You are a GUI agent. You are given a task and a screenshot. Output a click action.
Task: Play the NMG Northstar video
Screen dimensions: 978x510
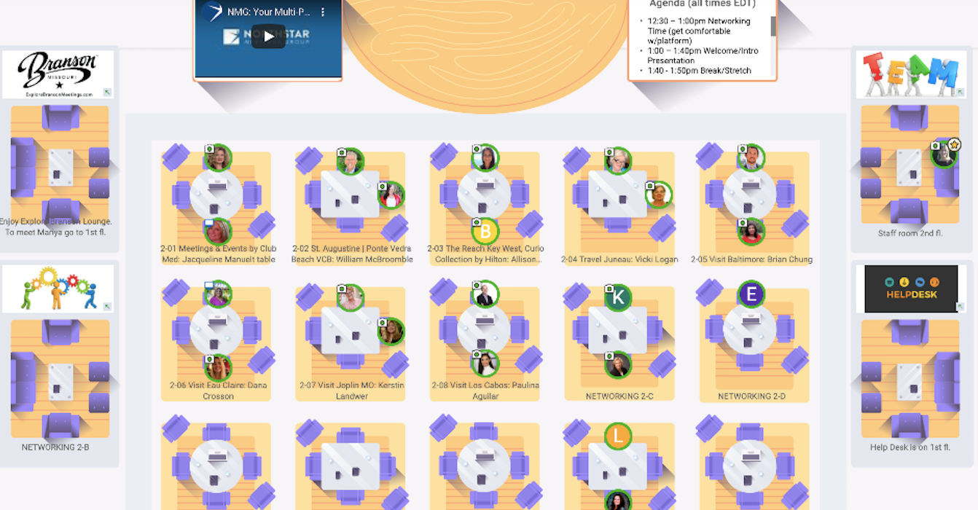pos(269,36)
